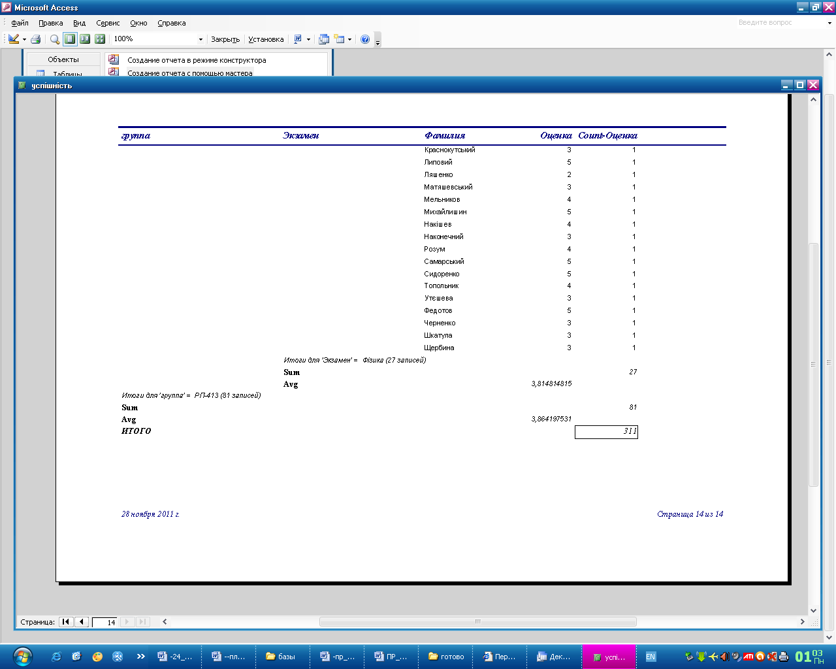Launch Internet Explorer from quick launch
The image size is (836, 669).
pyautogui.click(x=56, y=657)
